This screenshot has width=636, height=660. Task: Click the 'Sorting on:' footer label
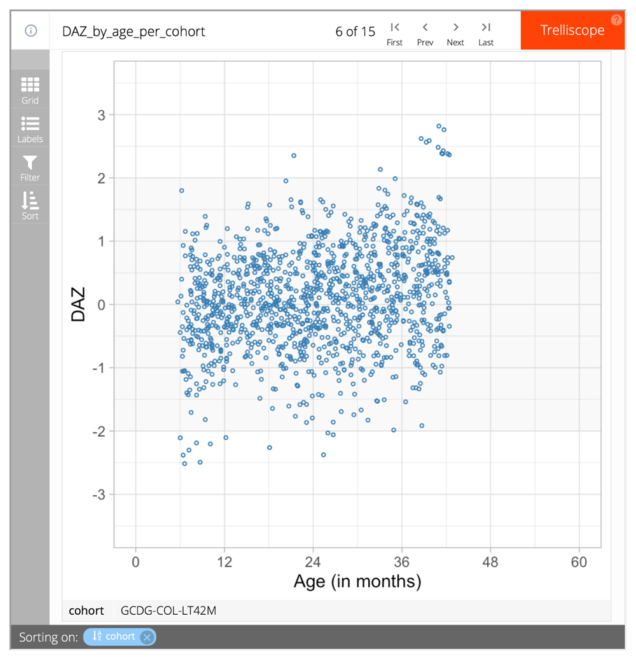click(48, 637)
